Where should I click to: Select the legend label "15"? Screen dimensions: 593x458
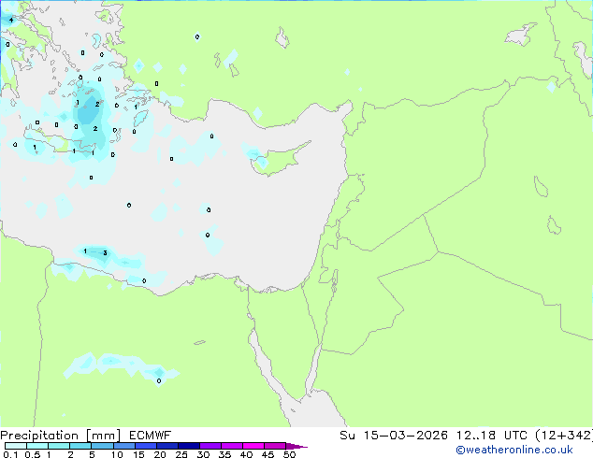pyautogui.click(x=138, y=454)
